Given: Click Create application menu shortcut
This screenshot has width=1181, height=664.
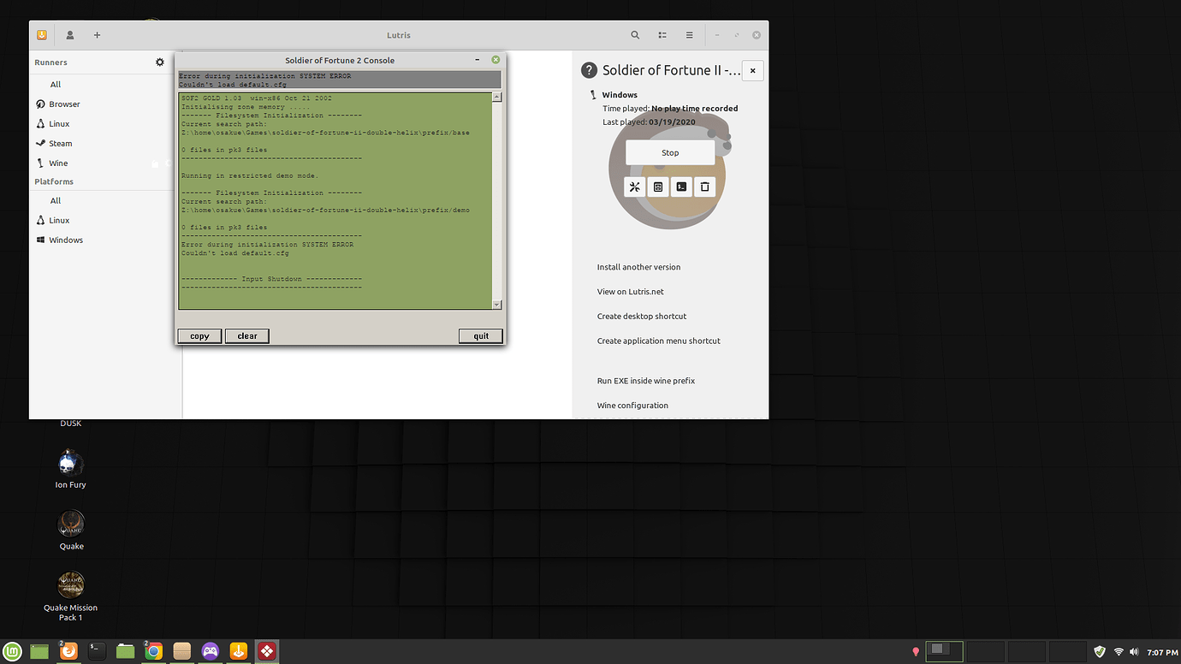Looking at the screenshot, I should [658, 341].
